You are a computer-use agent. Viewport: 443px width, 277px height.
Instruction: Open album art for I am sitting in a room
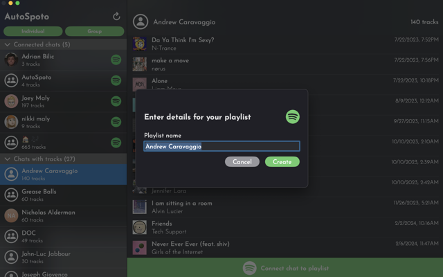[140, 207]
